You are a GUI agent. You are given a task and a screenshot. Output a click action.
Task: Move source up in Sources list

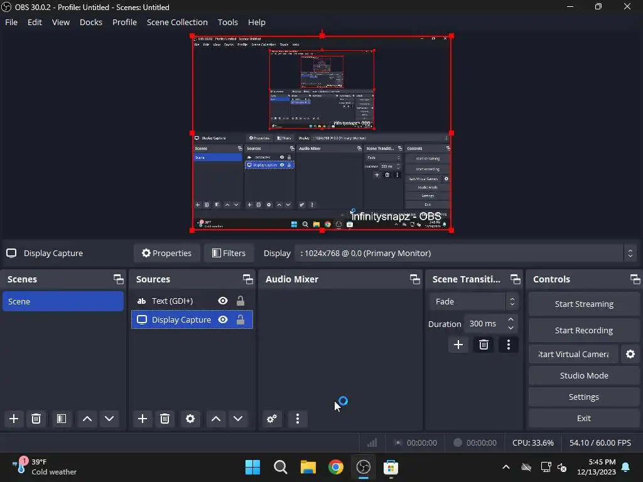coord(216,419)
